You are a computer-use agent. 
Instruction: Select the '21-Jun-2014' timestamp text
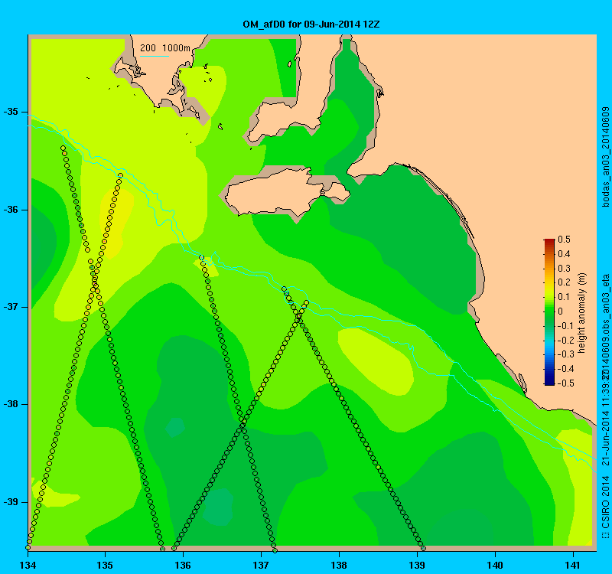605,439
